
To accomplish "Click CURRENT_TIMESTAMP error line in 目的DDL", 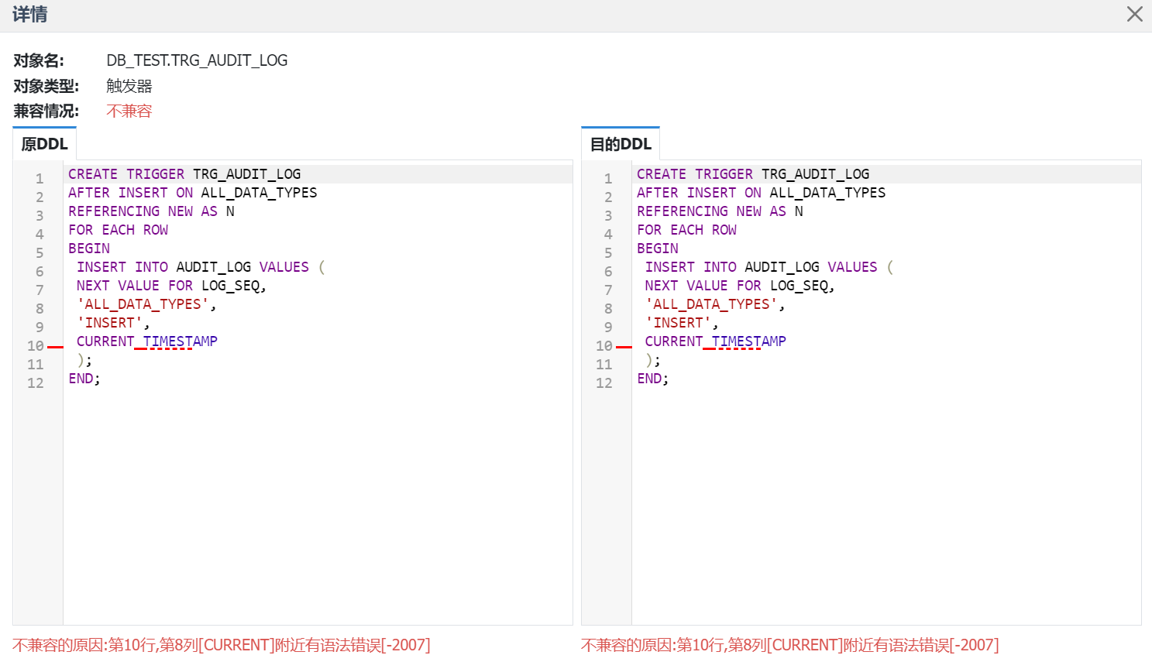I will (716, 341).
